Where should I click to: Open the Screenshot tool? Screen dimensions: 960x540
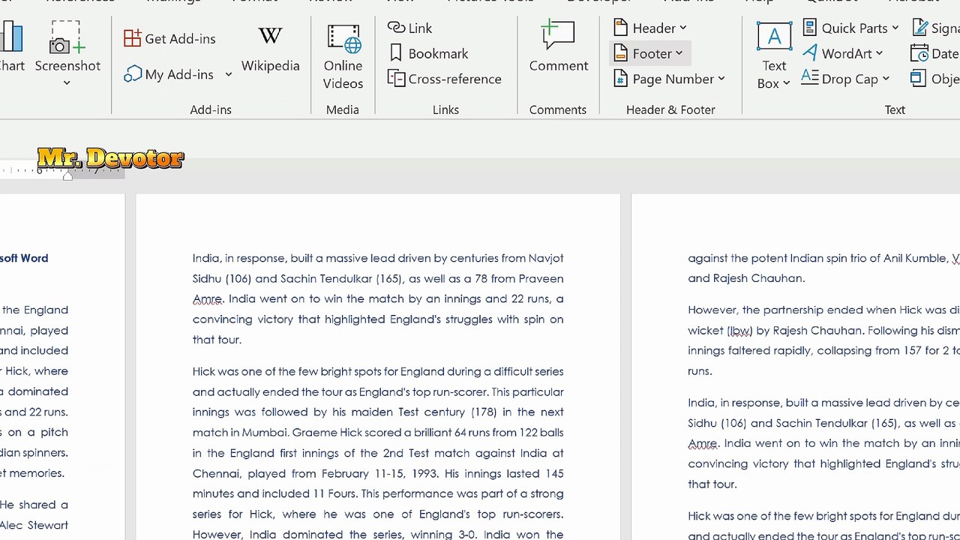[x=67, y=46]
